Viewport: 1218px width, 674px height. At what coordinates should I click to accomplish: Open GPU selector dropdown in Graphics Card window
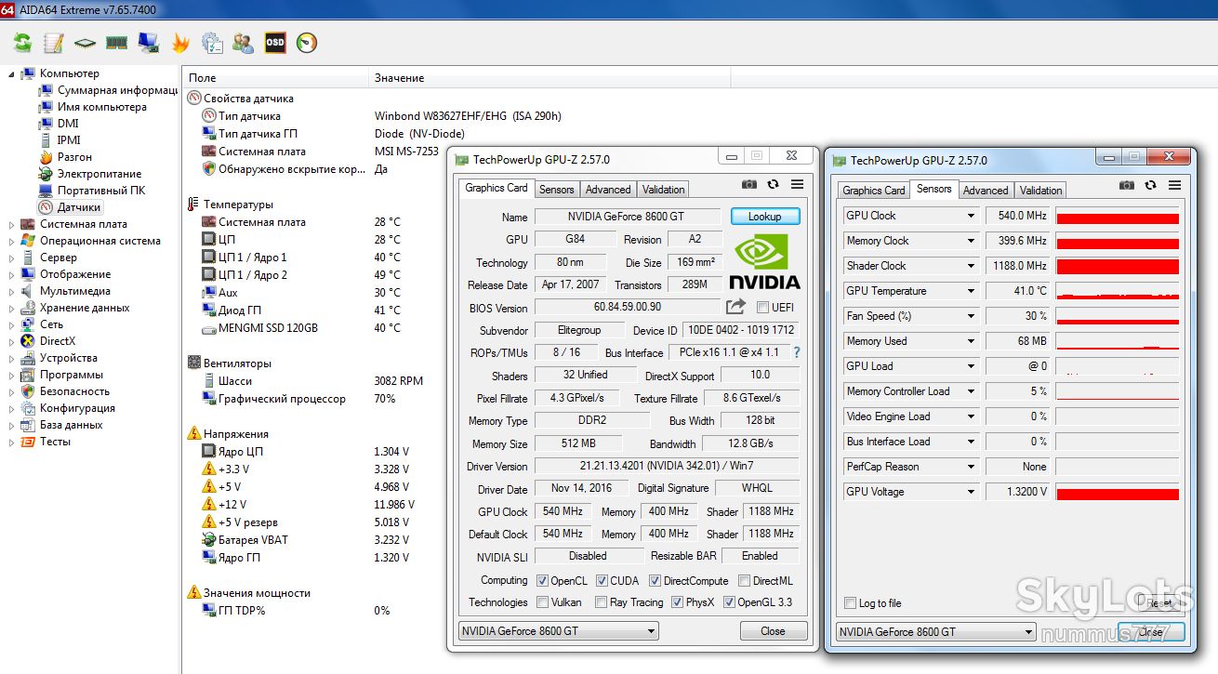[560, 630]
